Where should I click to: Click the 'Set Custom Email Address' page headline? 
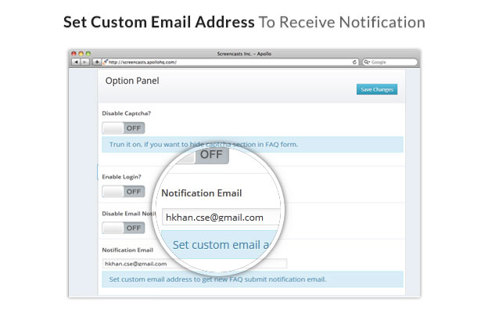159,22
